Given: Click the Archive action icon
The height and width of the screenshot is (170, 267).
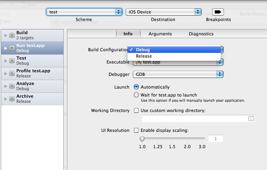Looking at the screenshot, I should click(12, 99).
